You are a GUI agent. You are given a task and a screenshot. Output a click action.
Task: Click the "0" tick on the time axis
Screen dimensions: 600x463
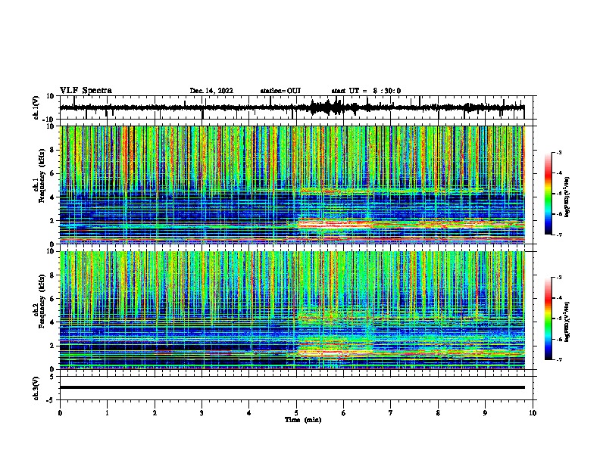(x=60, y=413)
